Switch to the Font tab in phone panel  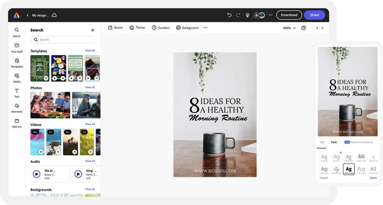[334, 142]
